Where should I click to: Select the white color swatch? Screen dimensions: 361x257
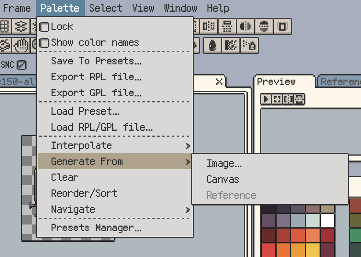(328, 221)
